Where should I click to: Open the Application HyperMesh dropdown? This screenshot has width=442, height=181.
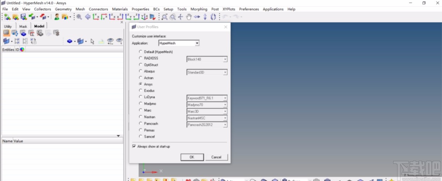tap(197, 43)
